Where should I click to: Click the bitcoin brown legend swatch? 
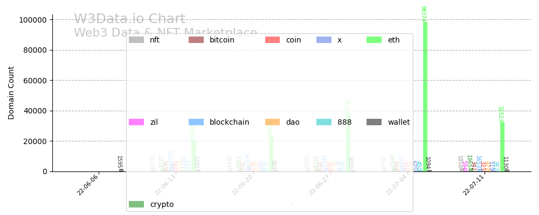coord(196,40)
